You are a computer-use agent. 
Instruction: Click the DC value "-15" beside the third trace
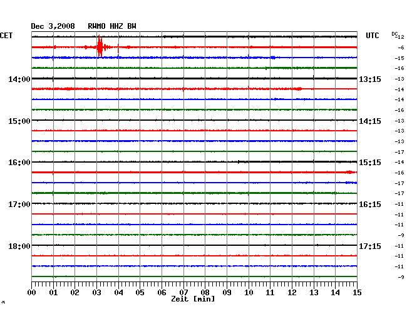[399, 58]
